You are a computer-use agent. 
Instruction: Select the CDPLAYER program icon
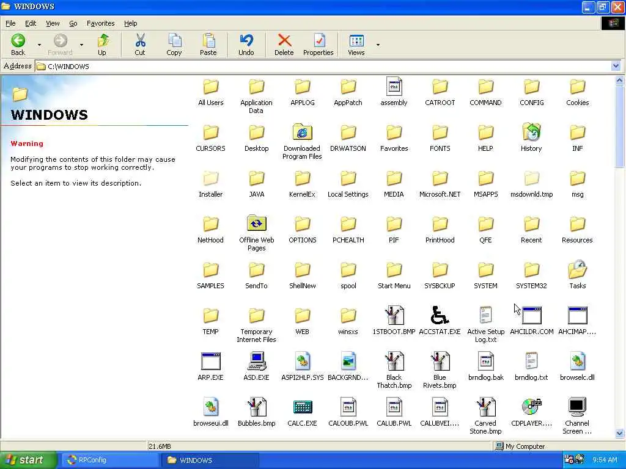click(531, 407)
